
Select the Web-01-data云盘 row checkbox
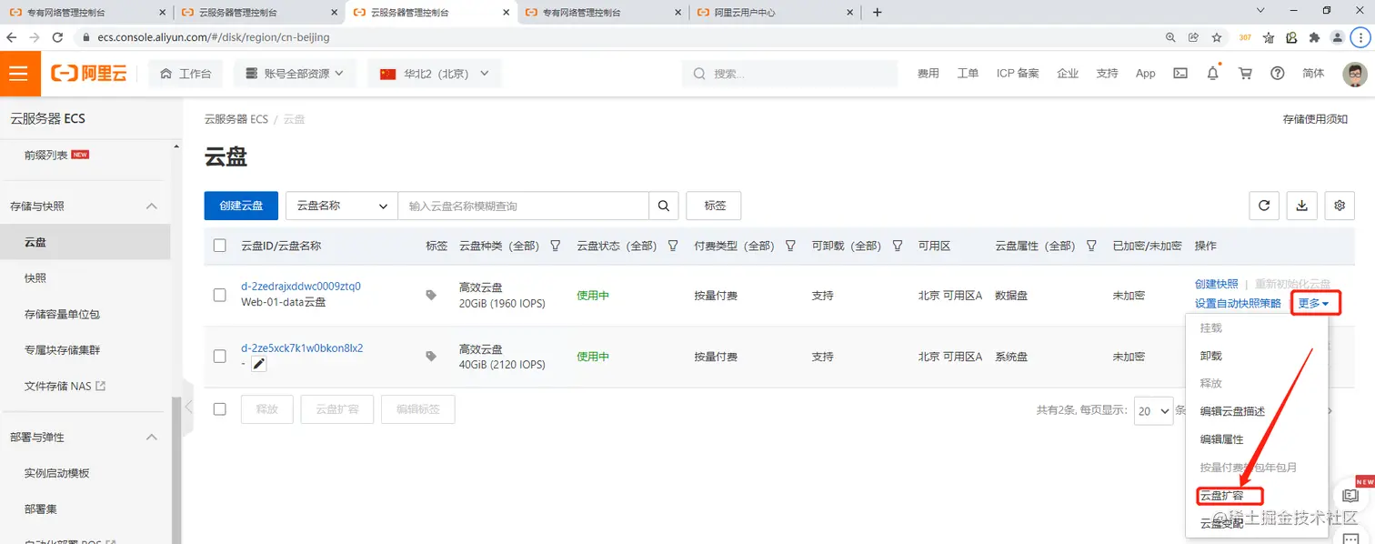(x=219, y=295)
